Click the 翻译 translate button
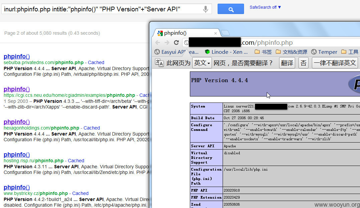The height and width of the screenshot is (208, 360). [x=287, y=63]
